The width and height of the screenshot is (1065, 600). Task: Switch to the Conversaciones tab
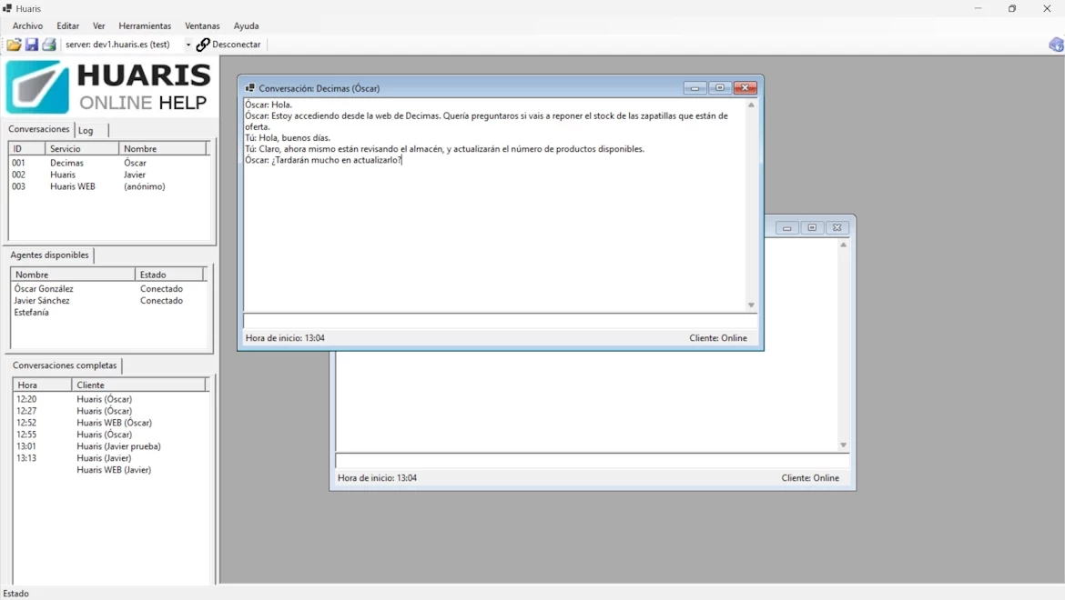(39, 129)
